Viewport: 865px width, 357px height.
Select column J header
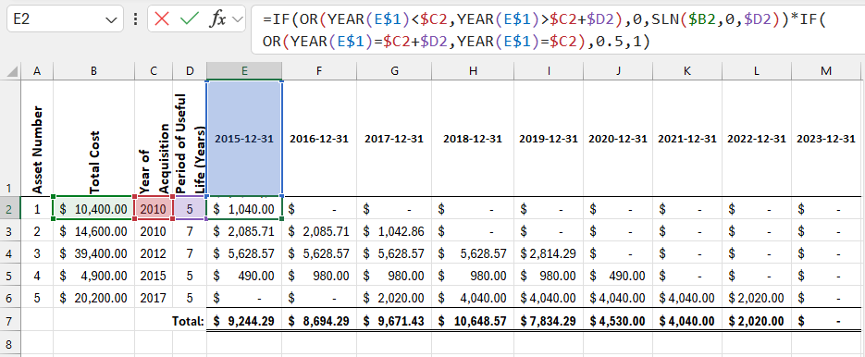pos(618,70)
